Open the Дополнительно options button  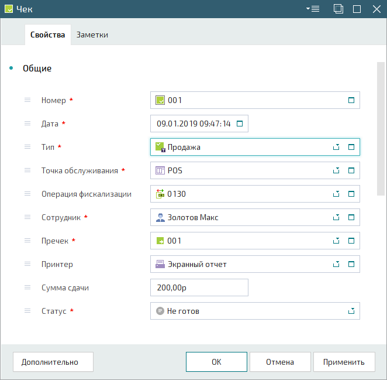[x=50, y=362]
